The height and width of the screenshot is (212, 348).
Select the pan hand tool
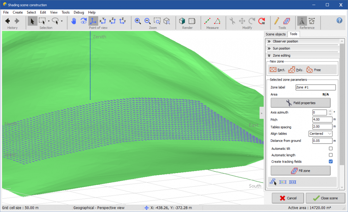click(x=74, y=21)
